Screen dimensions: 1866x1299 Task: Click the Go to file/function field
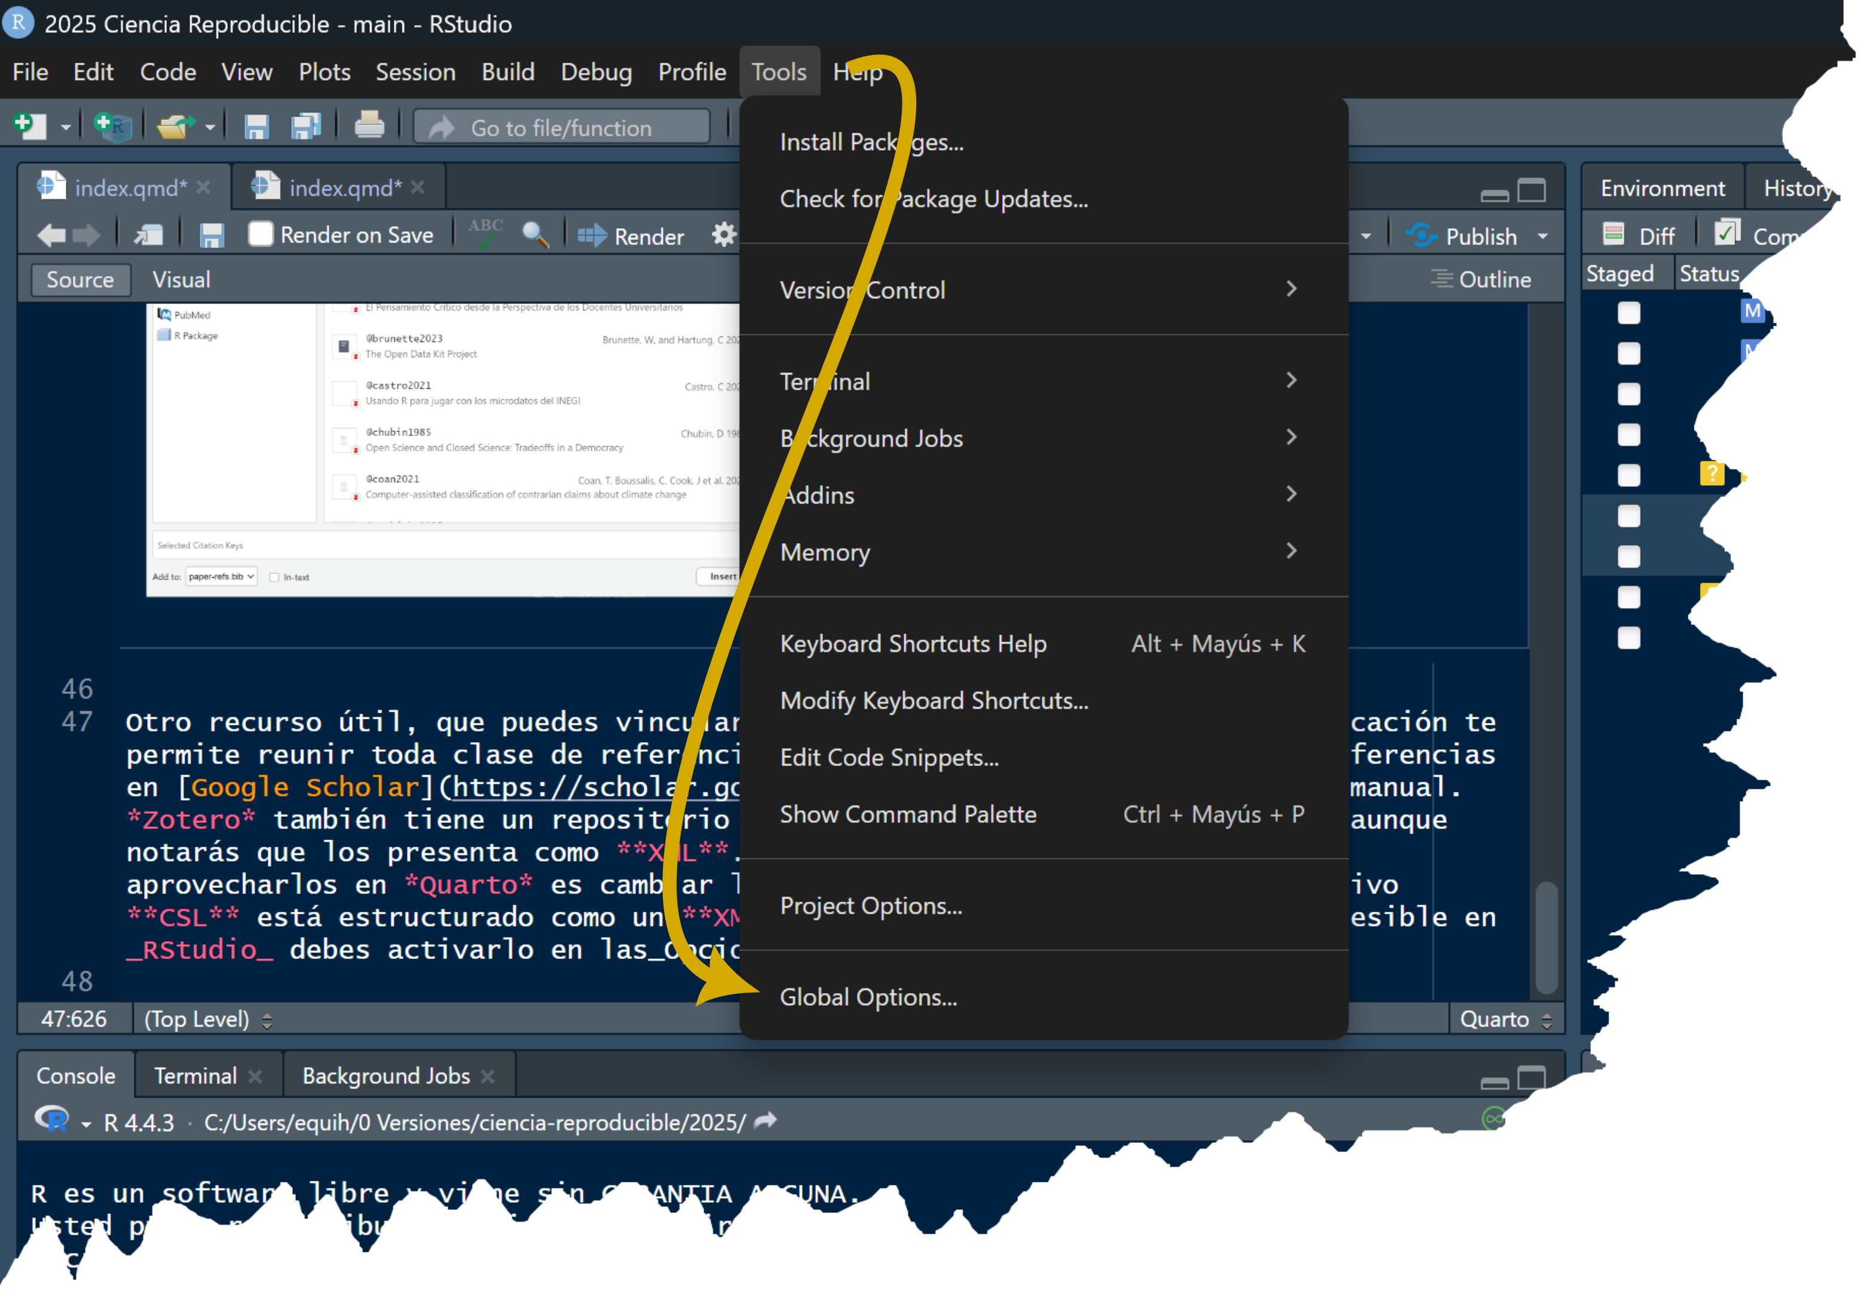(x=561, y=127)
